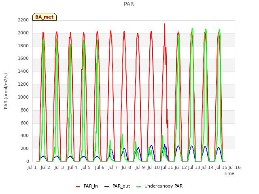Click the Jul 10 x-axis tick label

point(154,167)
